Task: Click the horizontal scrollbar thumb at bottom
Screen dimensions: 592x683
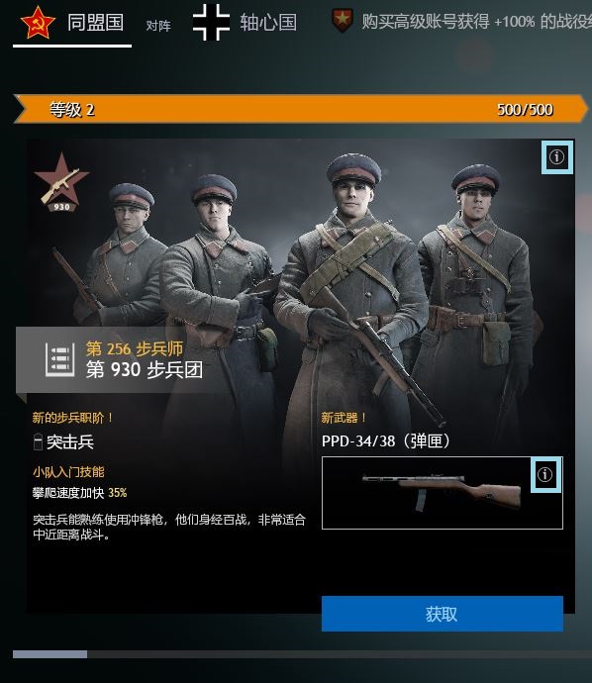Action: (50, 654)
